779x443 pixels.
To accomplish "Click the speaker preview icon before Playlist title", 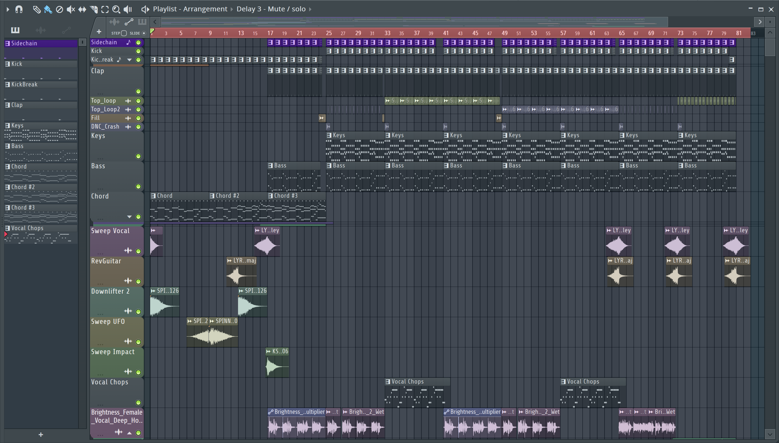I will (145, 9).
